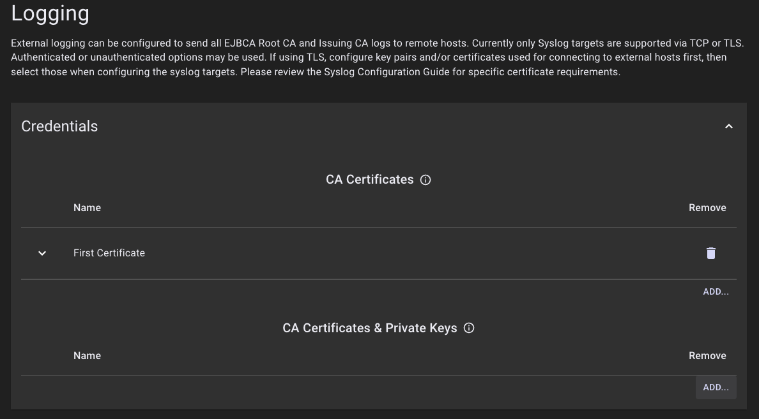Click Name header in Private Keys table

coord(87,356)
